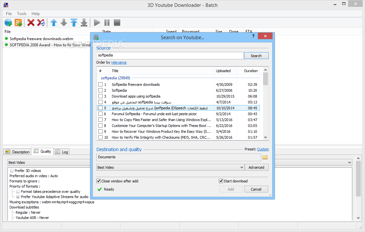This screenshot has height=232, width=365.
Task: Check result 3 Download apps using softpedia
Action: 100,96
